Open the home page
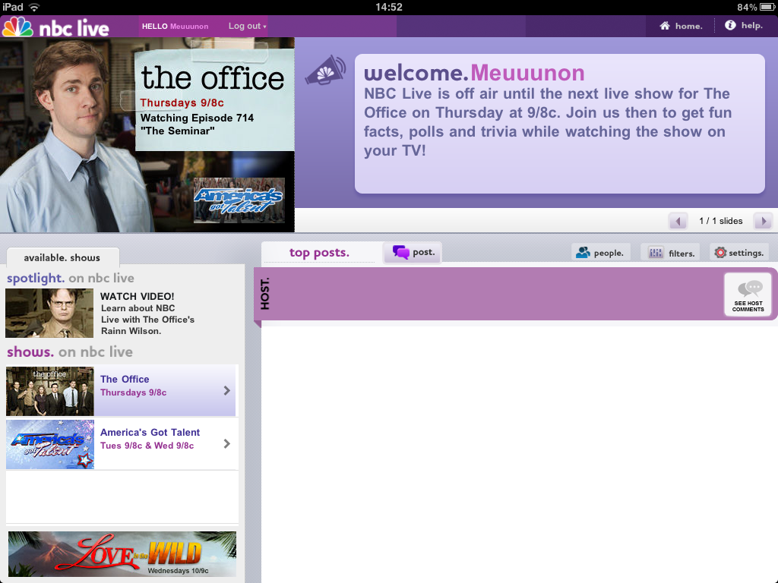This screenshot has width=778, height=583. (681, 26)
